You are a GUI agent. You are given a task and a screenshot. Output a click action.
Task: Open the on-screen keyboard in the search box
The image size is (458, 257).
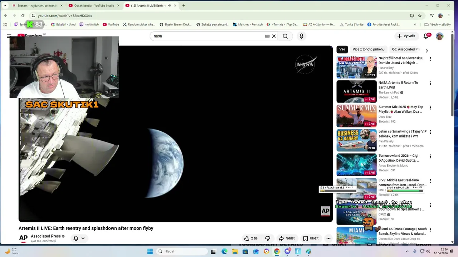[267, 36]
